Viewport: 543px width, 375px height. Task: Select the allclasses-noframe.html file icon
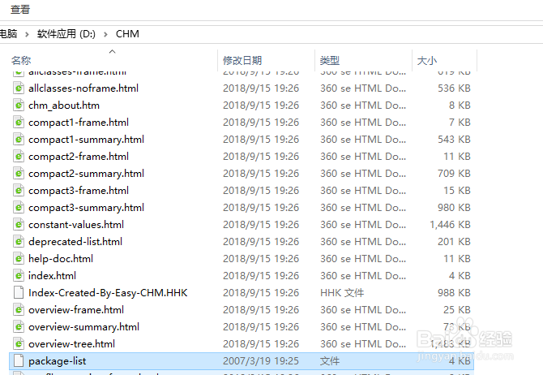tap(19, 88)
